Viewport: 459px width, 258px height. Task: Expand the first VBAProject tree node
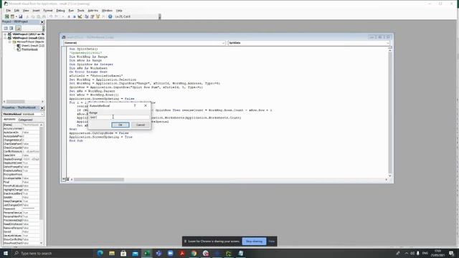(5, 34)
